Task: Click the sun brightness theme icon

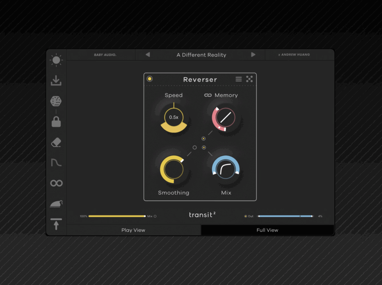Action: 56,60
